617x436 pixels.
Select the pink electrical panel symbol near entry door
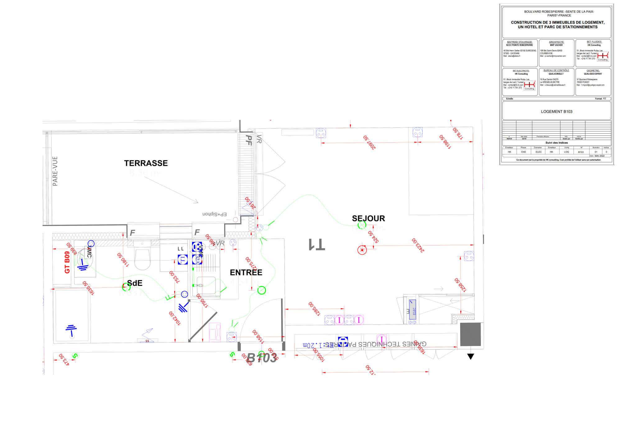214,333
